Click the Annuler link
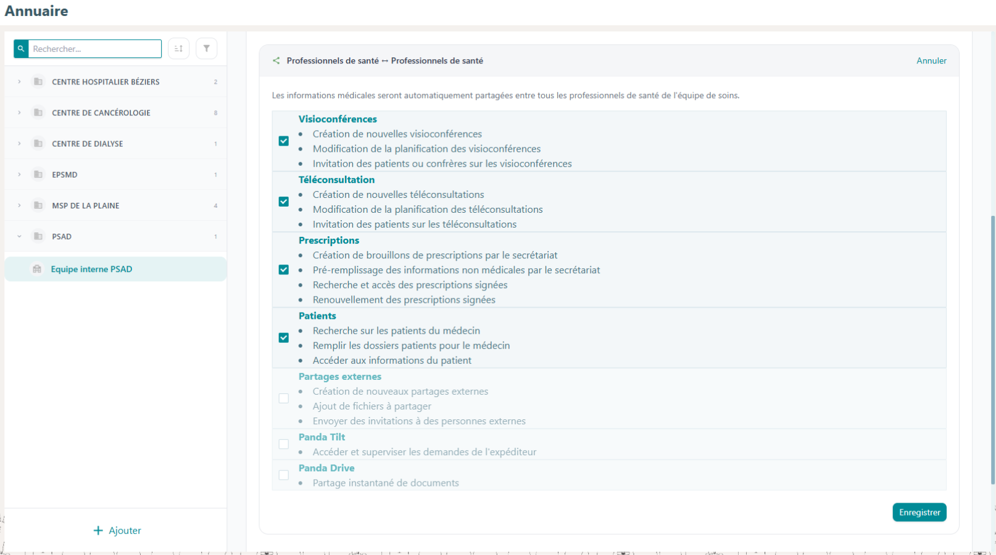The height and width of the screenshot is (555, 996). pyautogui.click(x=931, y=60)
